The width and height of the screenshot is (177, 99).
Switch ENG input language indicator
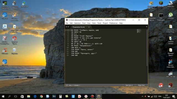pos(160,97)
